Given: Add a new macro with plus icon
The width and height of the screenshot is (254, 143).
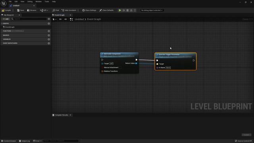Looking at the screenshot, I should pyautogui.click(x=49, y=35).
